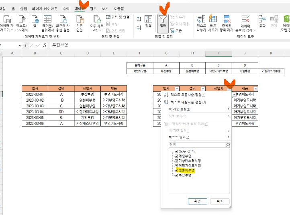The width and height of the screenshot is (290, 215).
Task: Click the From Table/Range icon
Action: [47, 19]
